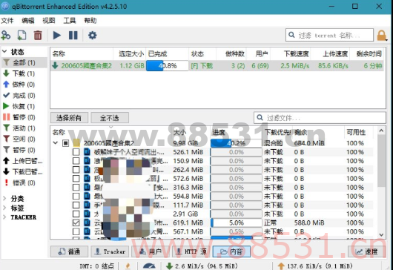The height and width of the screenshot is (270, 393).
Task: Collapse the 200605 folder tree node
Action: click(56, 143)
